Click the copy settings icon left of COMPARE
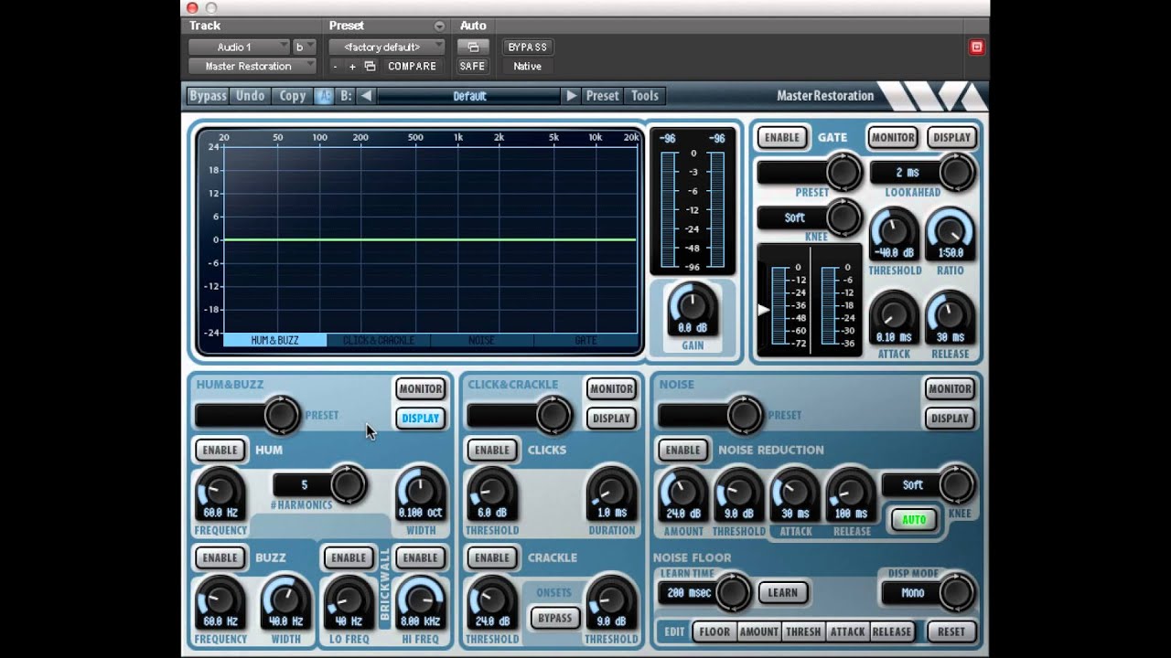Image resolution: width=1171 pixels, height=658 pixels. click(x=370, y=66)
